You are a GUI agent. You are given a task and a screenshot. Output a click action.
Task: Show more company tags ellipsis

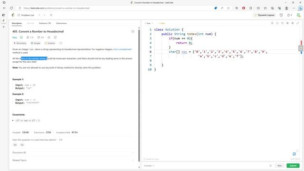(61, 43)
